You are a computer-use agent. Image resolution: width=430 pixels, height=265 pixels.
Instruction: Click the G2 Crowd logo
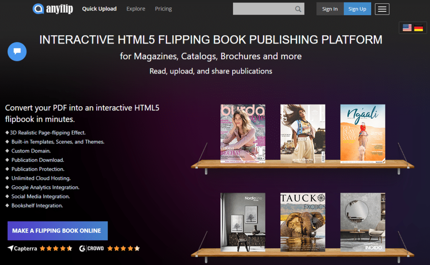point(91,248)
